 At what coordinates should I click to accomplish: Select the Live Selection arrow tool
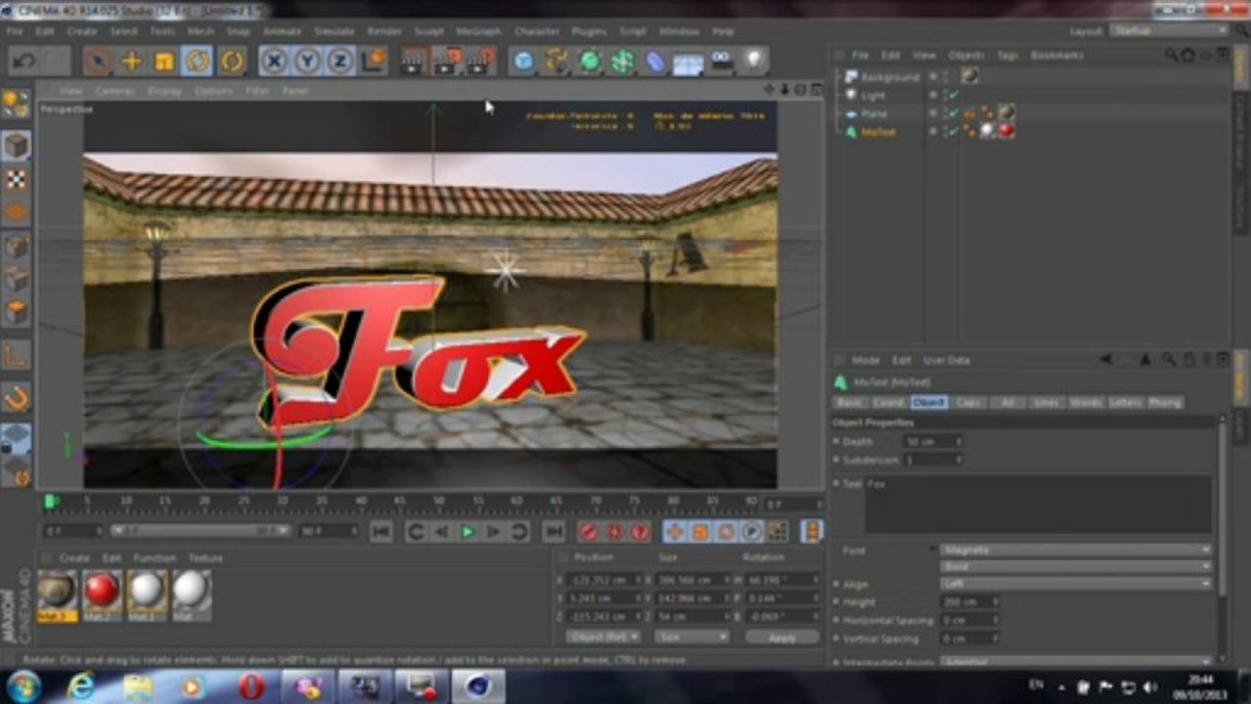point(97,62)
